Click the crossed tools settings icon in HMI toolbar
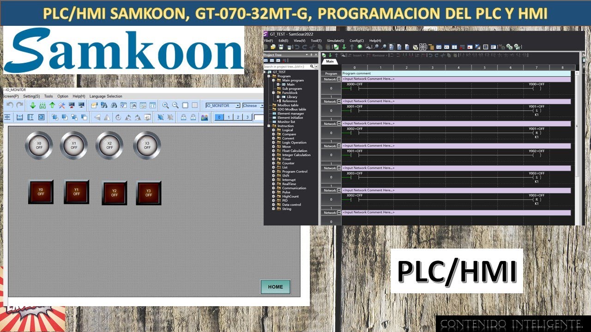The height and width of the screenshot is (332, 591). coord(62,106)
